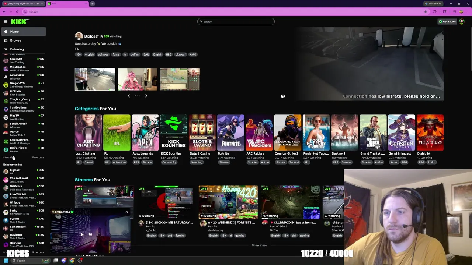Collapse recommended list with Show Less
This screenshot has width=472, height=265.
[38, 252]
